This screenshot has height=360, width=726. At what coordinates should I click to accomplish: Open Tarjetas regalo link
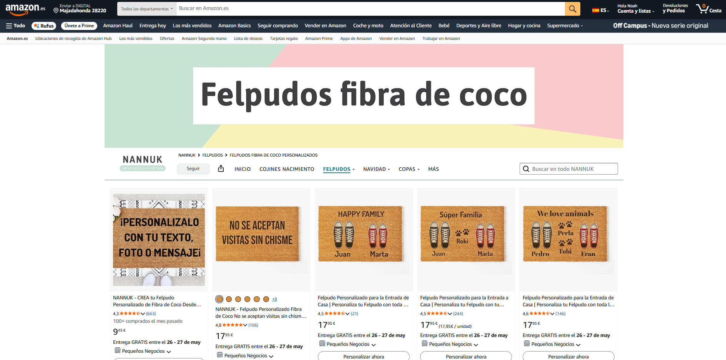(284, 38)
